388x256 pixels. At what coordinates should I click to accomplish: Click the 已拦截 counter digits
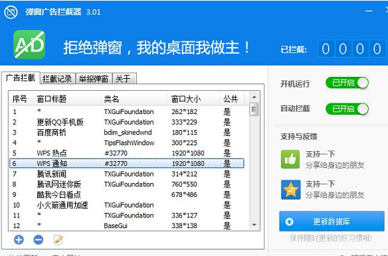point(351,49)
